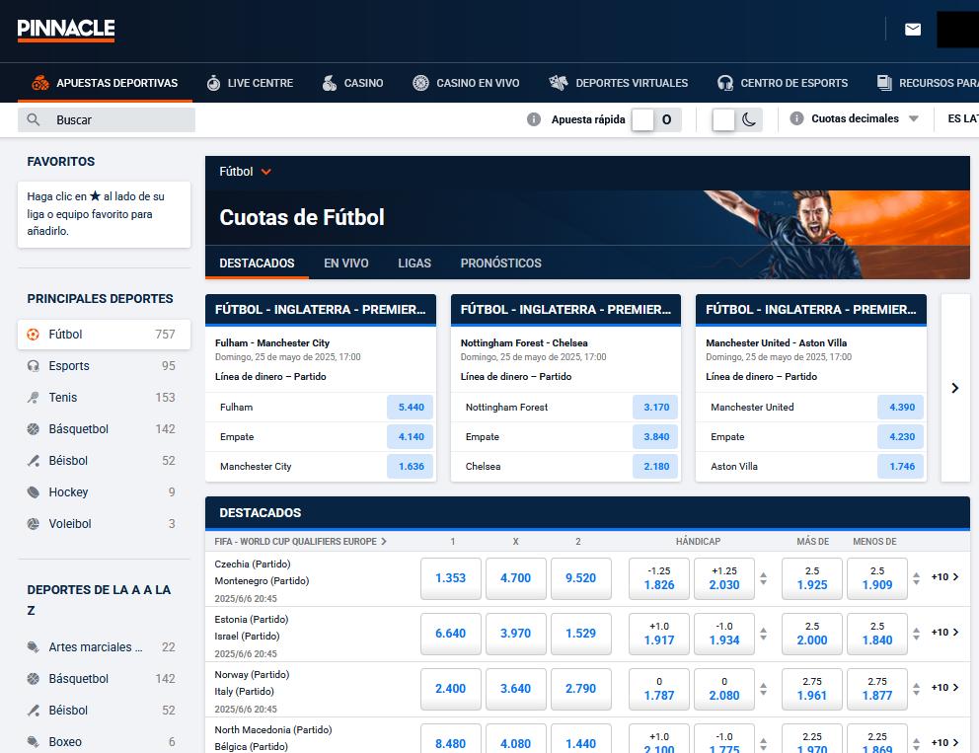Click the Live Centre stopwatch icon
This screenshot has width=979, height=753.
213,83
